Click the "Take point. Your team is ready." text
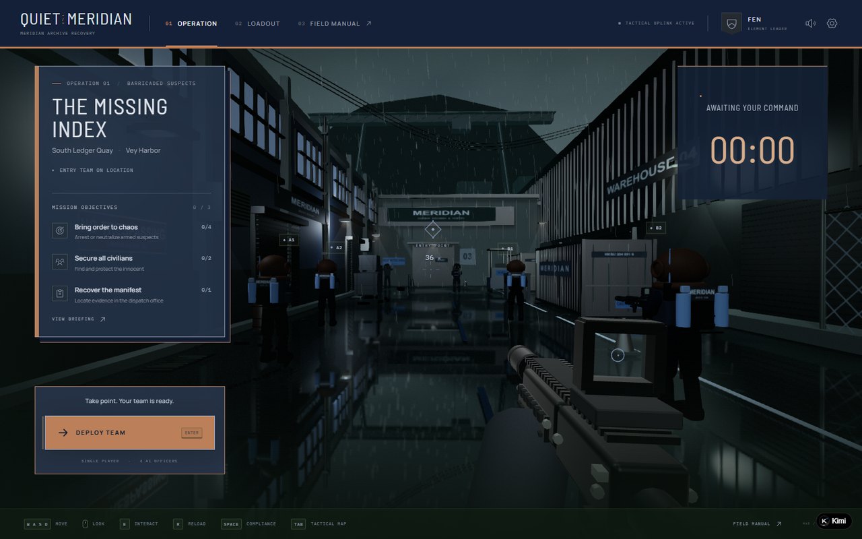 pyautogui.click(x=129, y=401)
